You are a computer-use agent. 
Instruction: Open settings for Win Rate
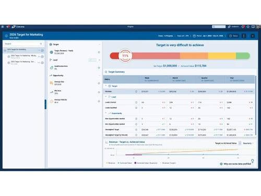tap(99, 92)
